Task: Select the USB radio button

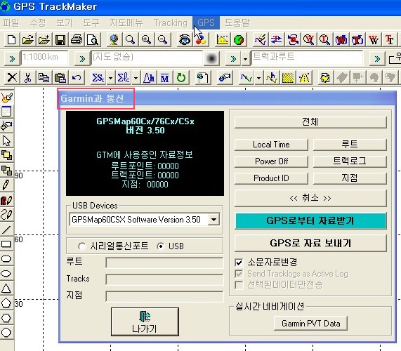Action: click(160, 246)
